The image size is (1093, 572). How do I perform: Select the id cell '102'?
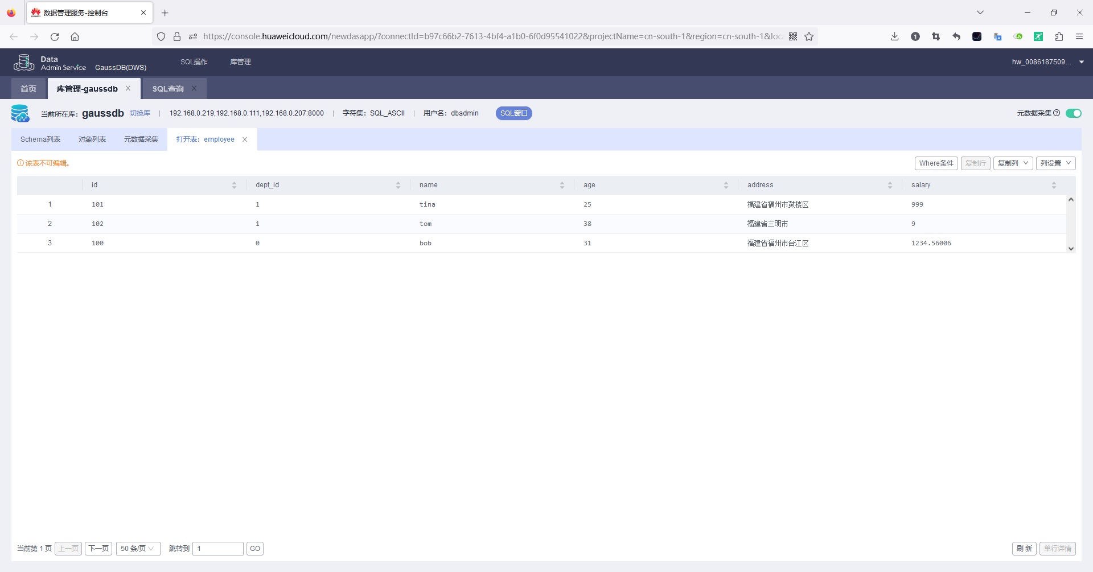97,224
